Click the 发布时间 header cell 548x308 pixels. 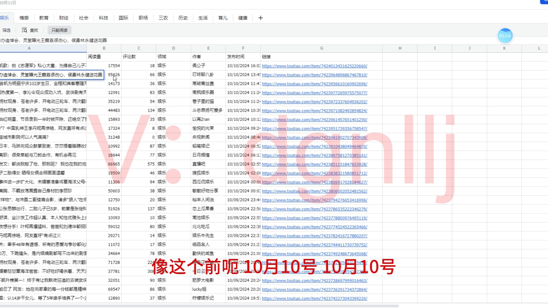[x=243, y=57]
